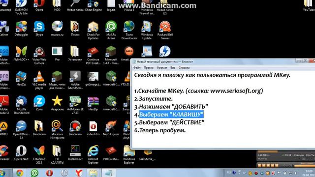Select the index.htm file icon
Viewport: 315px width, 177px height.
click(93, 128)
